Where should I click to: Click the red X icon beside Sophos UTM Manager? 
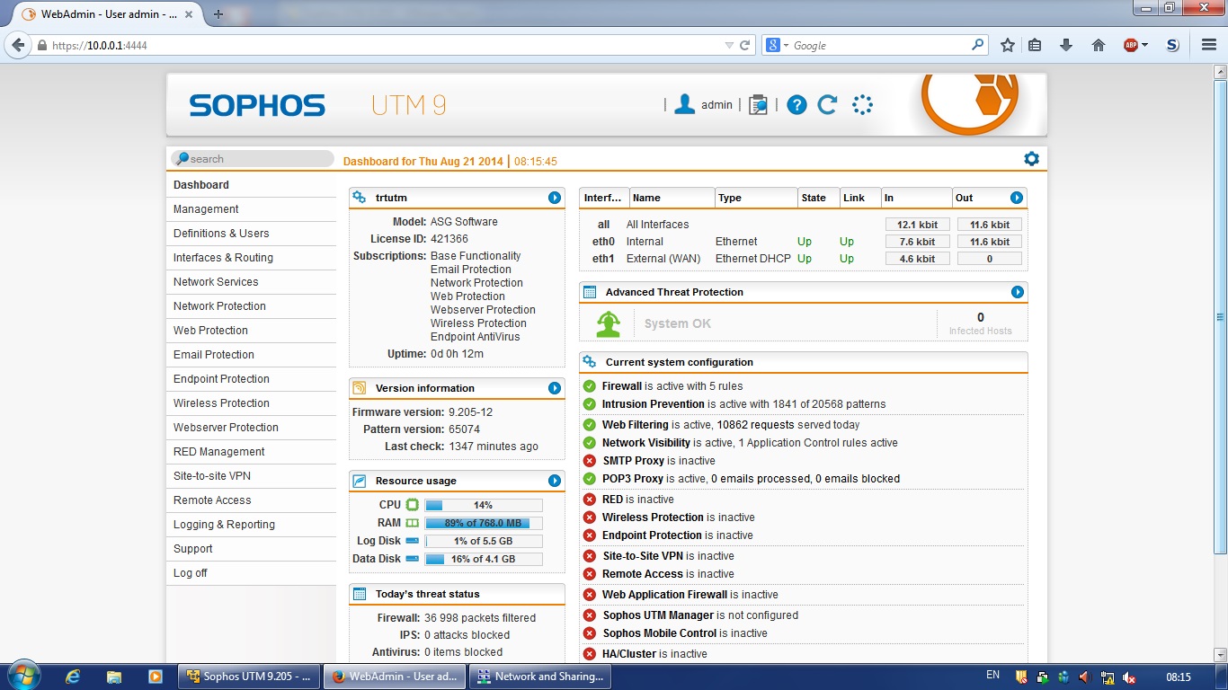[x=590, y=615]
